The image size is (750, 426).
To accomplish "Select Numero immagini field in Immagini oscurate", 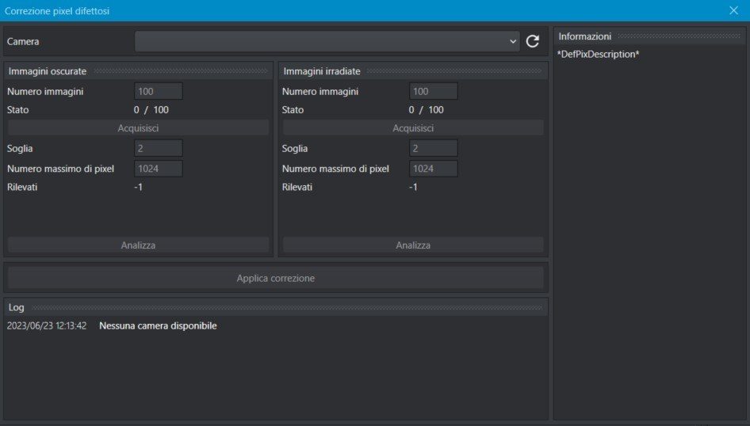I will coord(159,91).
